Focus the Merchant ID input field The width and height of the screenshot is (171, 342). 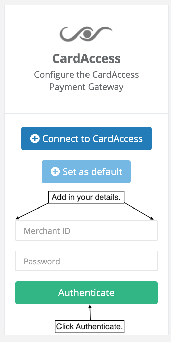pos(87,230)
